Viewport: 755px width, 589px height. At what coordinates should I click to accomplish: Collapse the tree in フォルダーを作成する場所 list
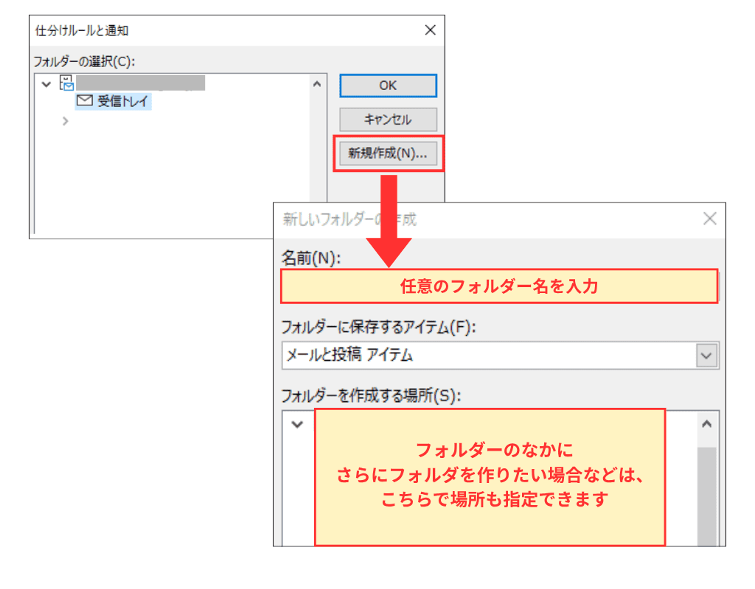[297, 425]
